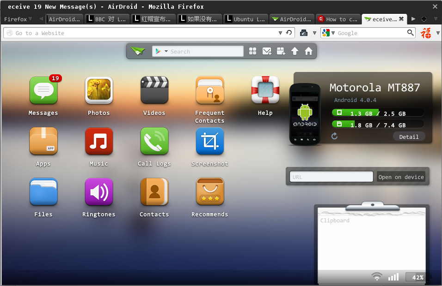Click the install app toolbar icon
The image size is (442, 286).
(x=281, y=51)
